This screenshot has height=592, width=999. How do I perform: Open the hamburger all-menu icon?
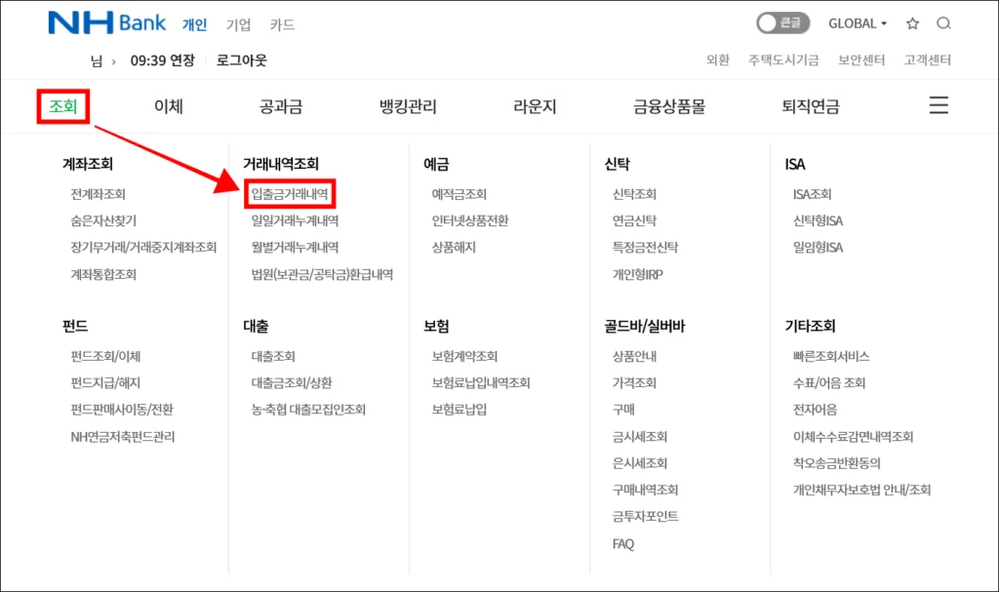[x=939, y=105]
